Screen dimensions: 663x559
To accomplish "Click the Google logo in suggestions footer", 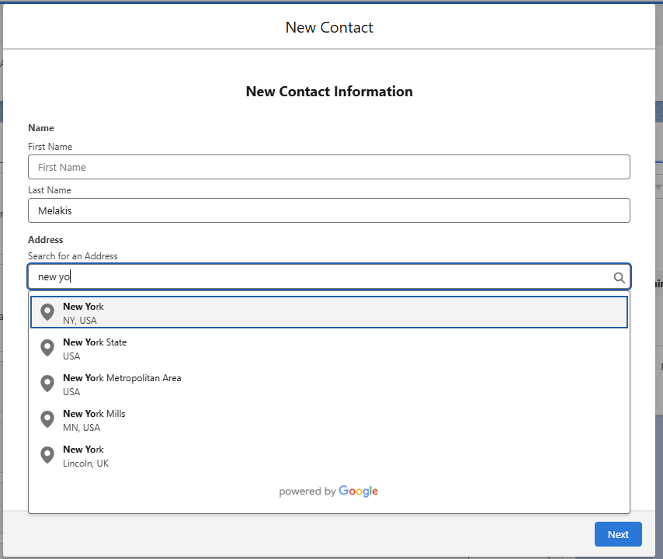I will click(358, 491).
